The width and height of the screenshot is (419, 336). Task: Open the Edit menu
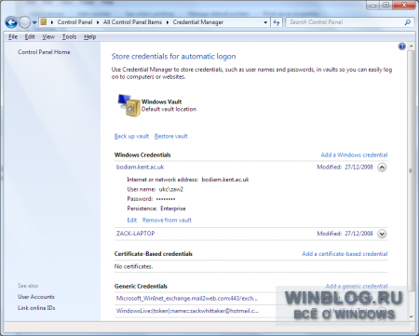tap(30, 37)
